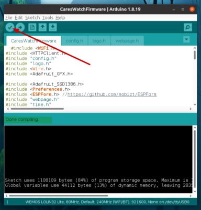The width and height of the screenshot is (201, 210).
Task: Click the #include <Adafruit_GFX.h> line
Action: coord(39,74)
